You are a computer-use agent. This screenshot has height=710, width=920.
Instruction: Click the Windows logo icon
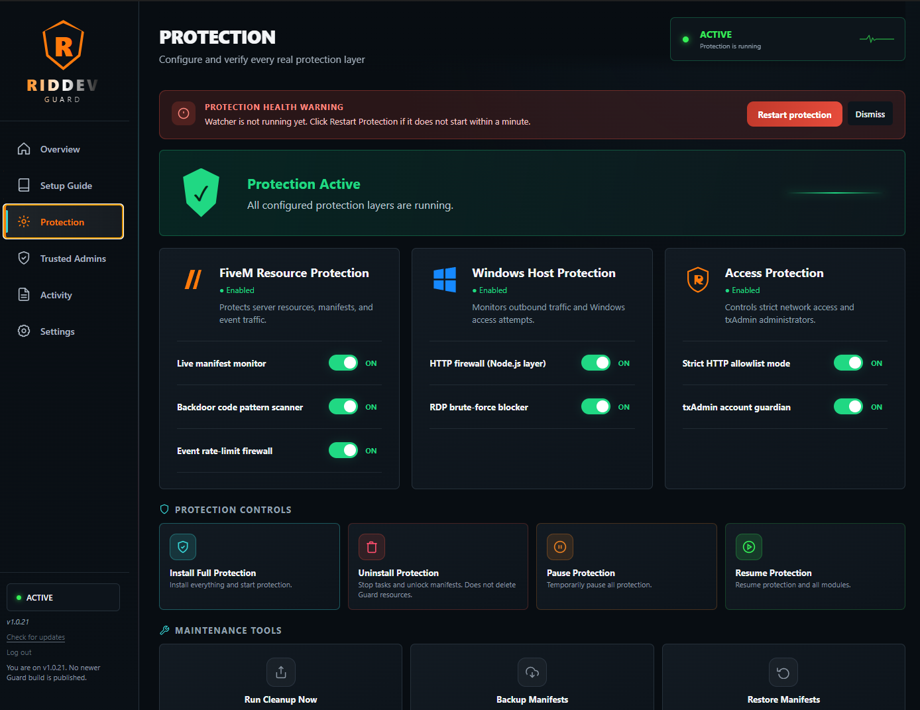[445, 280]
